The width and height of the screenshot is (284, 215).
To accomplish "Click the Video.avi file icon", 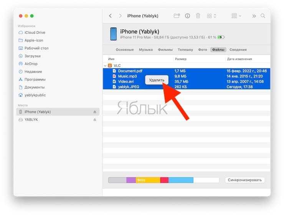I will coord(114,81).
